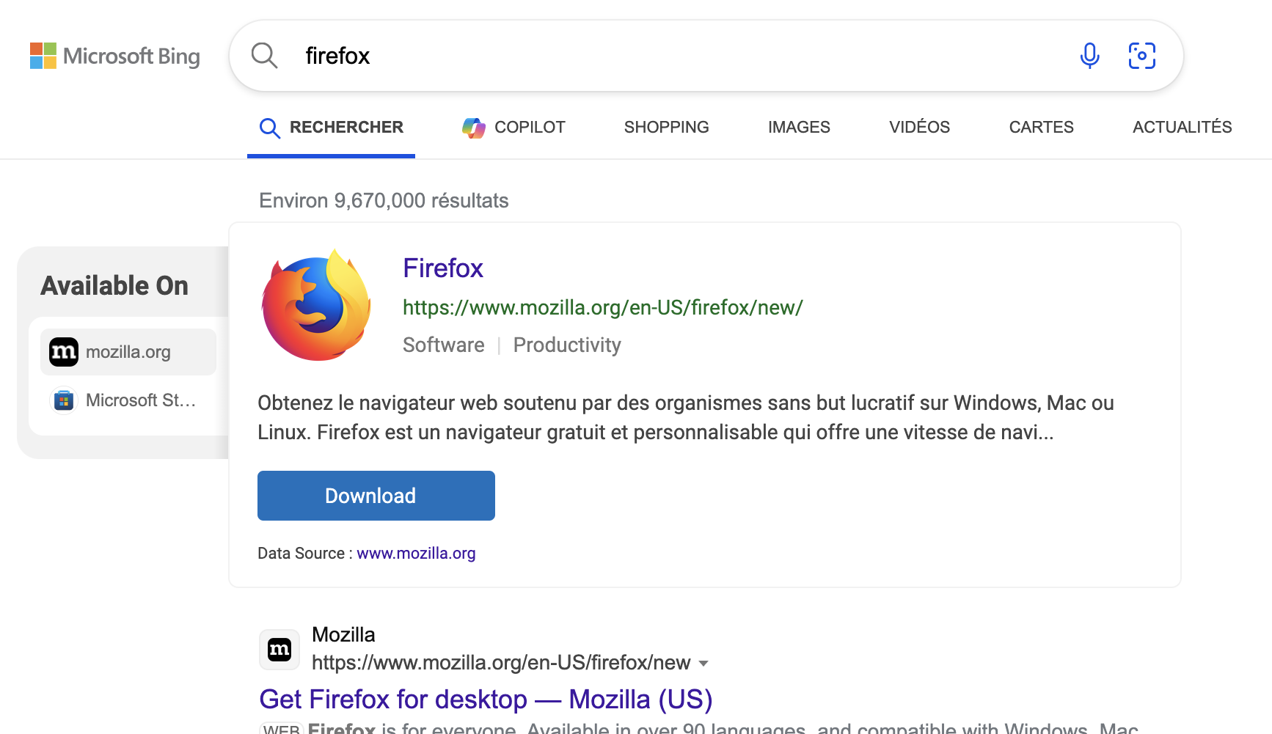Select 'Microsoft St…' in Available On panel
The image size is (1272, 734).
pos(128,400)
